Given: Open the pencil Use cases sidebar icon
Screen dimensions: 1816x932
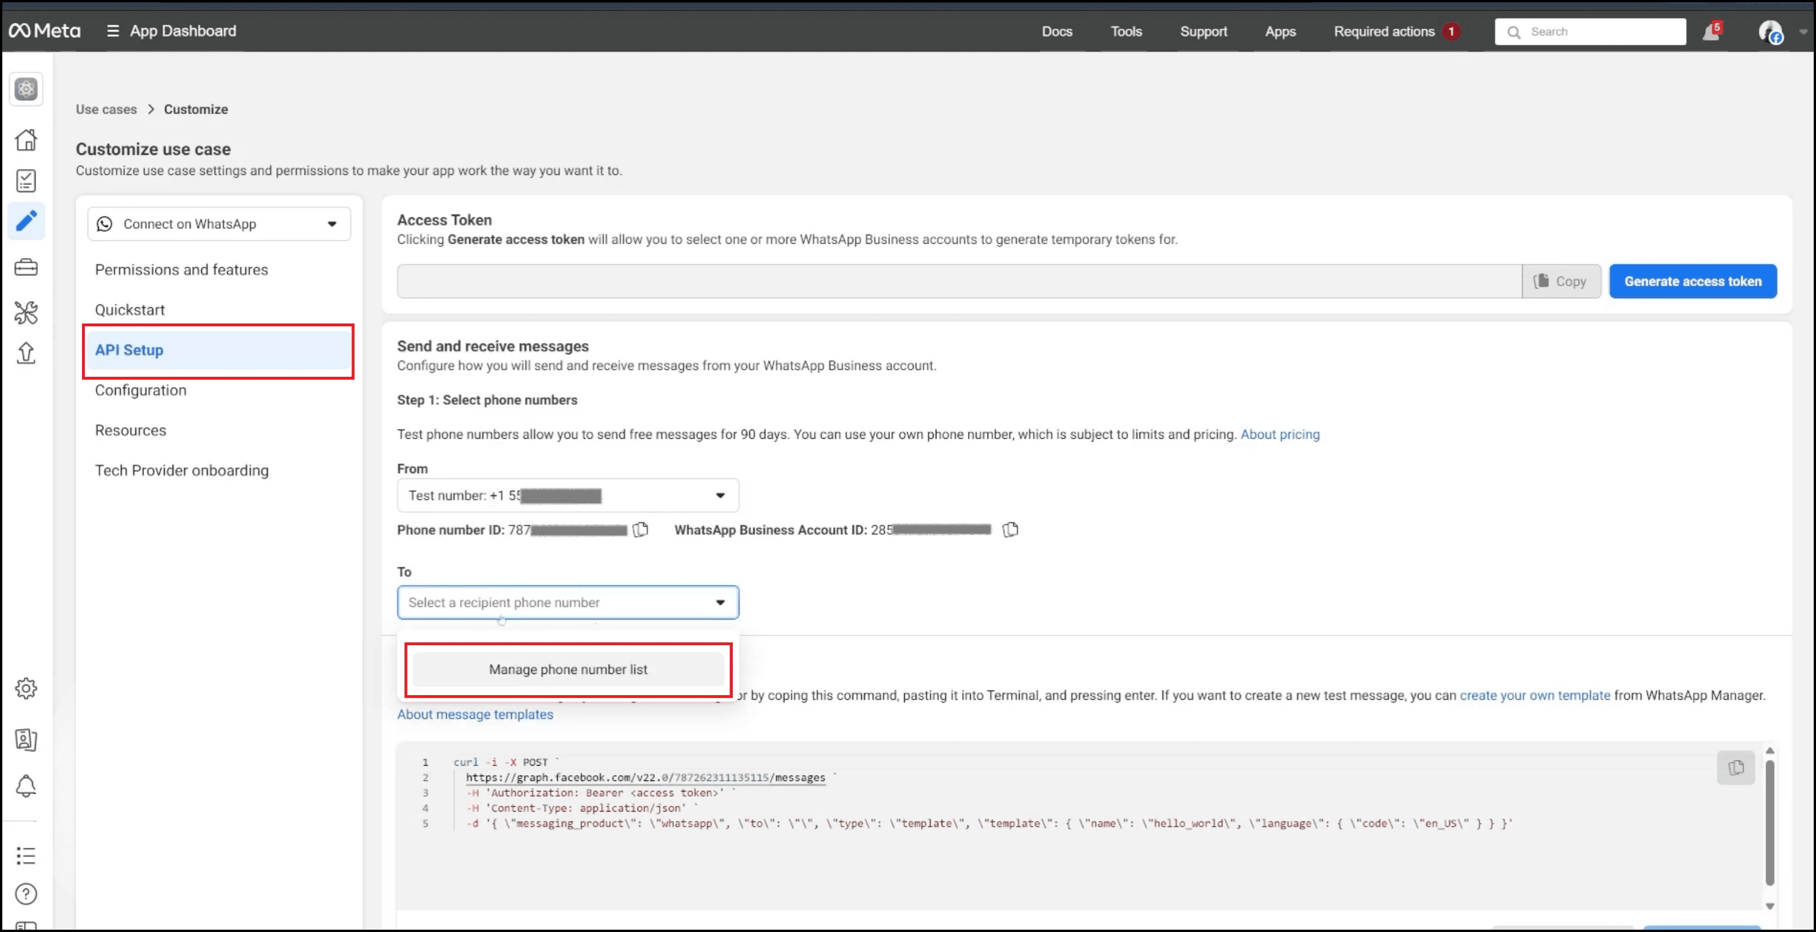Looking at the screenshot, I should 26,221.
